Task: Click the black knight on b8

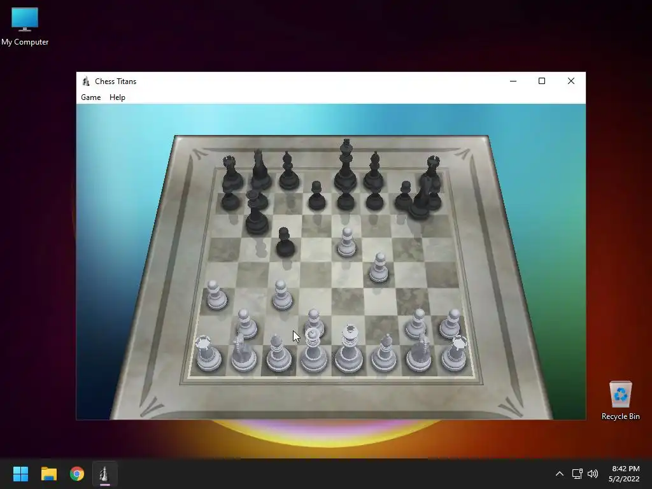Action: click(x=260, y=169)
